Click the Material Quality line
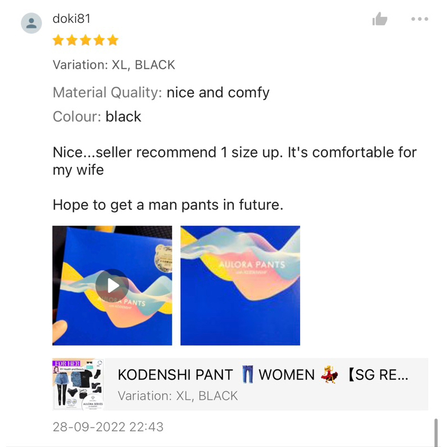The height and width of the screenshot is (447, 447). coord(161,93)
